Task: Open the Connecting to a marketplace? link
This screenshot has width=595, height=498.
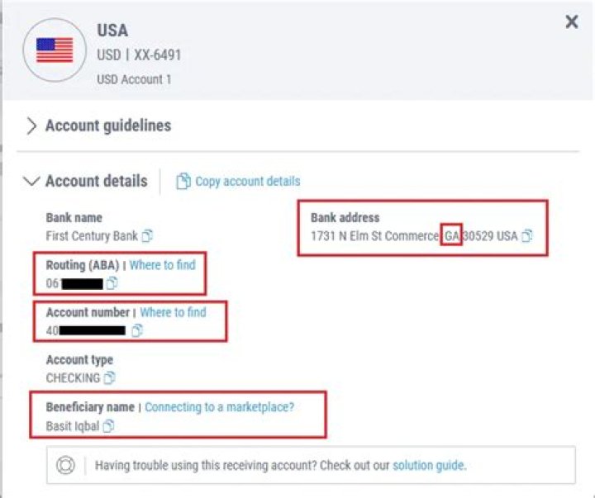Action: 219,407
